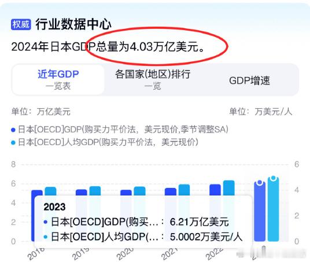Toggle 日本[OECD]人均GDP legend series dot
This screenshot has width=310, height=262.
click(13, 143)
